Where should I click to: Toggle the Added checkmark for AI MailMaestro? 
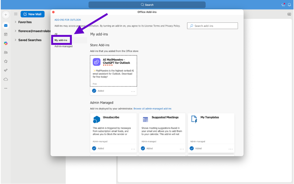click(94, 91)
